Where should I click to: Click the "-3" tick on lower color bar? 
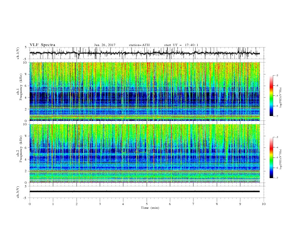pyautogui.click(x=277, y=137)
